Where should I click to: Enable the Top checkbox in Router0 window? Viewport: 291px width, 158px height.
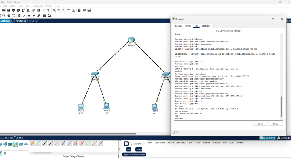pos(173,133)
